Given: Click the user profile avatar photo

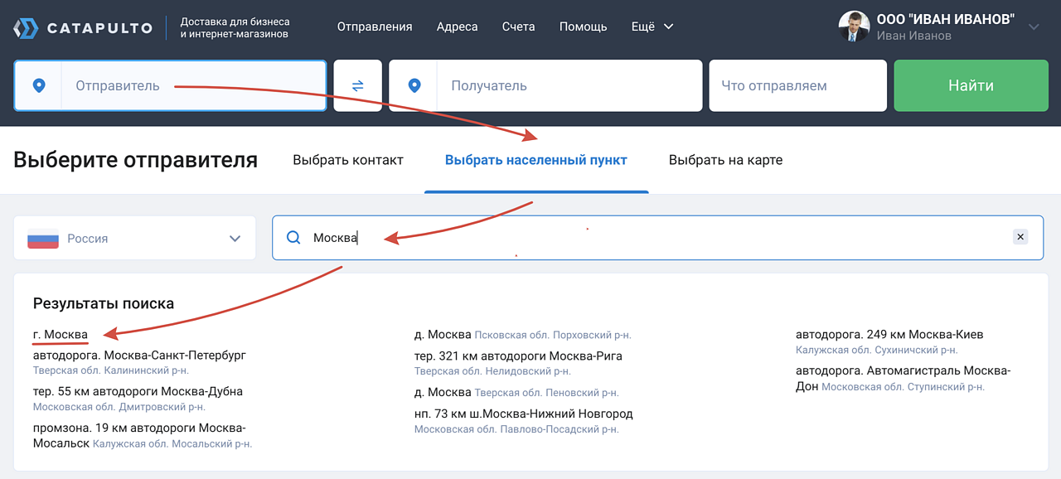Looking at the screenshot, I should pyautogui.click(x=854, y=27).
